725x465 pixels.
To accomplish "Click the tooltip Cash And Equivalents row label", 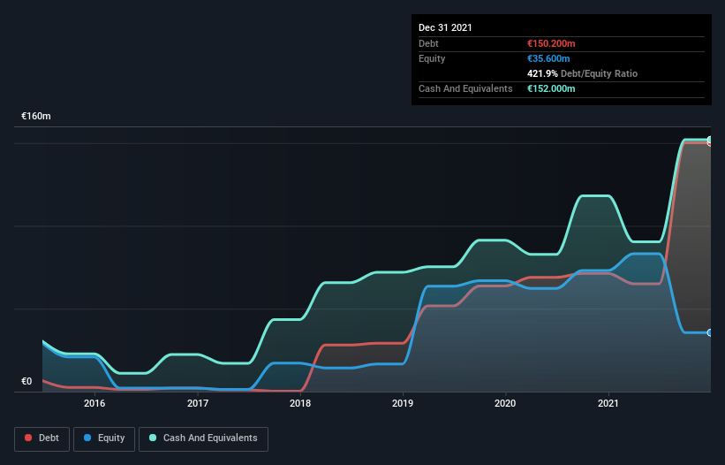I will (465, 88).
